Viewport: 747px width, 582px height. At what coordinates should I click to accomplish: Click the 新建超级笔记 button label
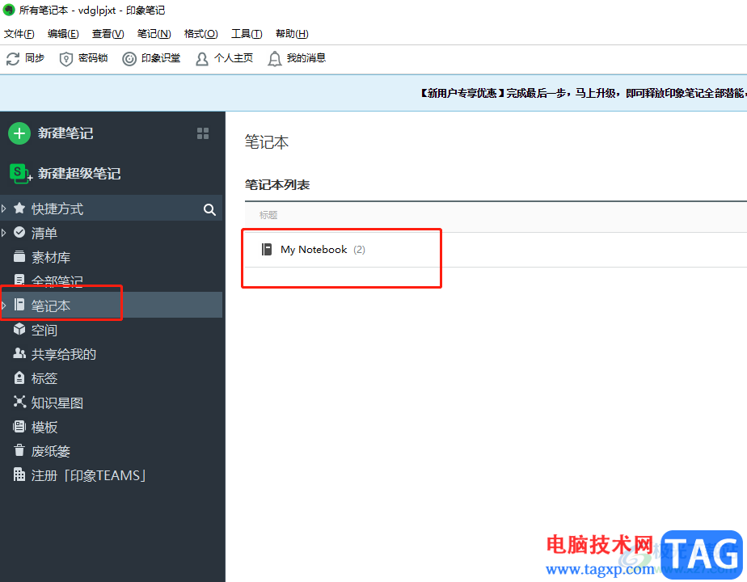tap(79, 173)
